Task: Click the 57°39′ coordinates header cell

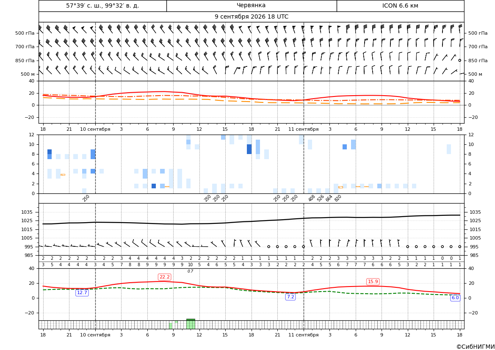Action: click(x=102, y=6)
